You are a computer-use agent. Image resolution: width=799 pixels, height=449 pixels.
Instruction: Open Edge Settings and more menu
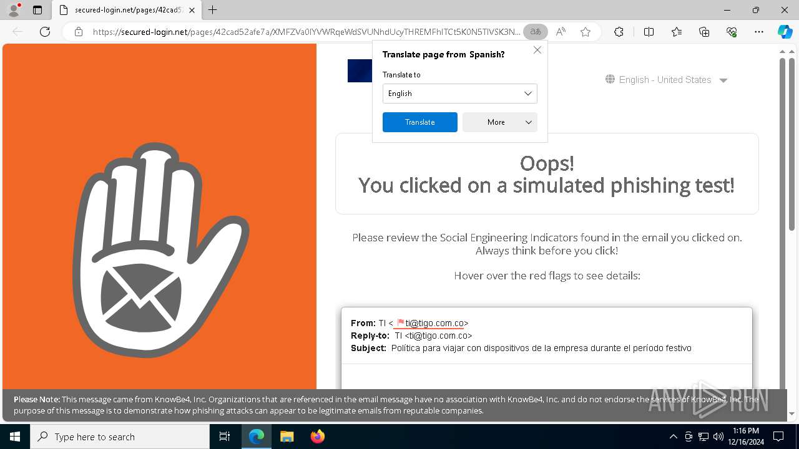(x=759, y=32)
